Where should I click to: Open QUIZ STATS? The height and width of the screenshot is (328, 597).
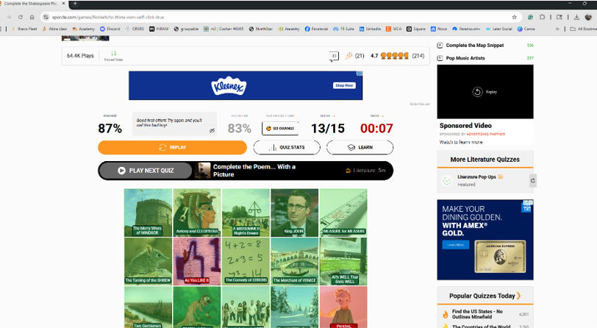coord(287,147)
